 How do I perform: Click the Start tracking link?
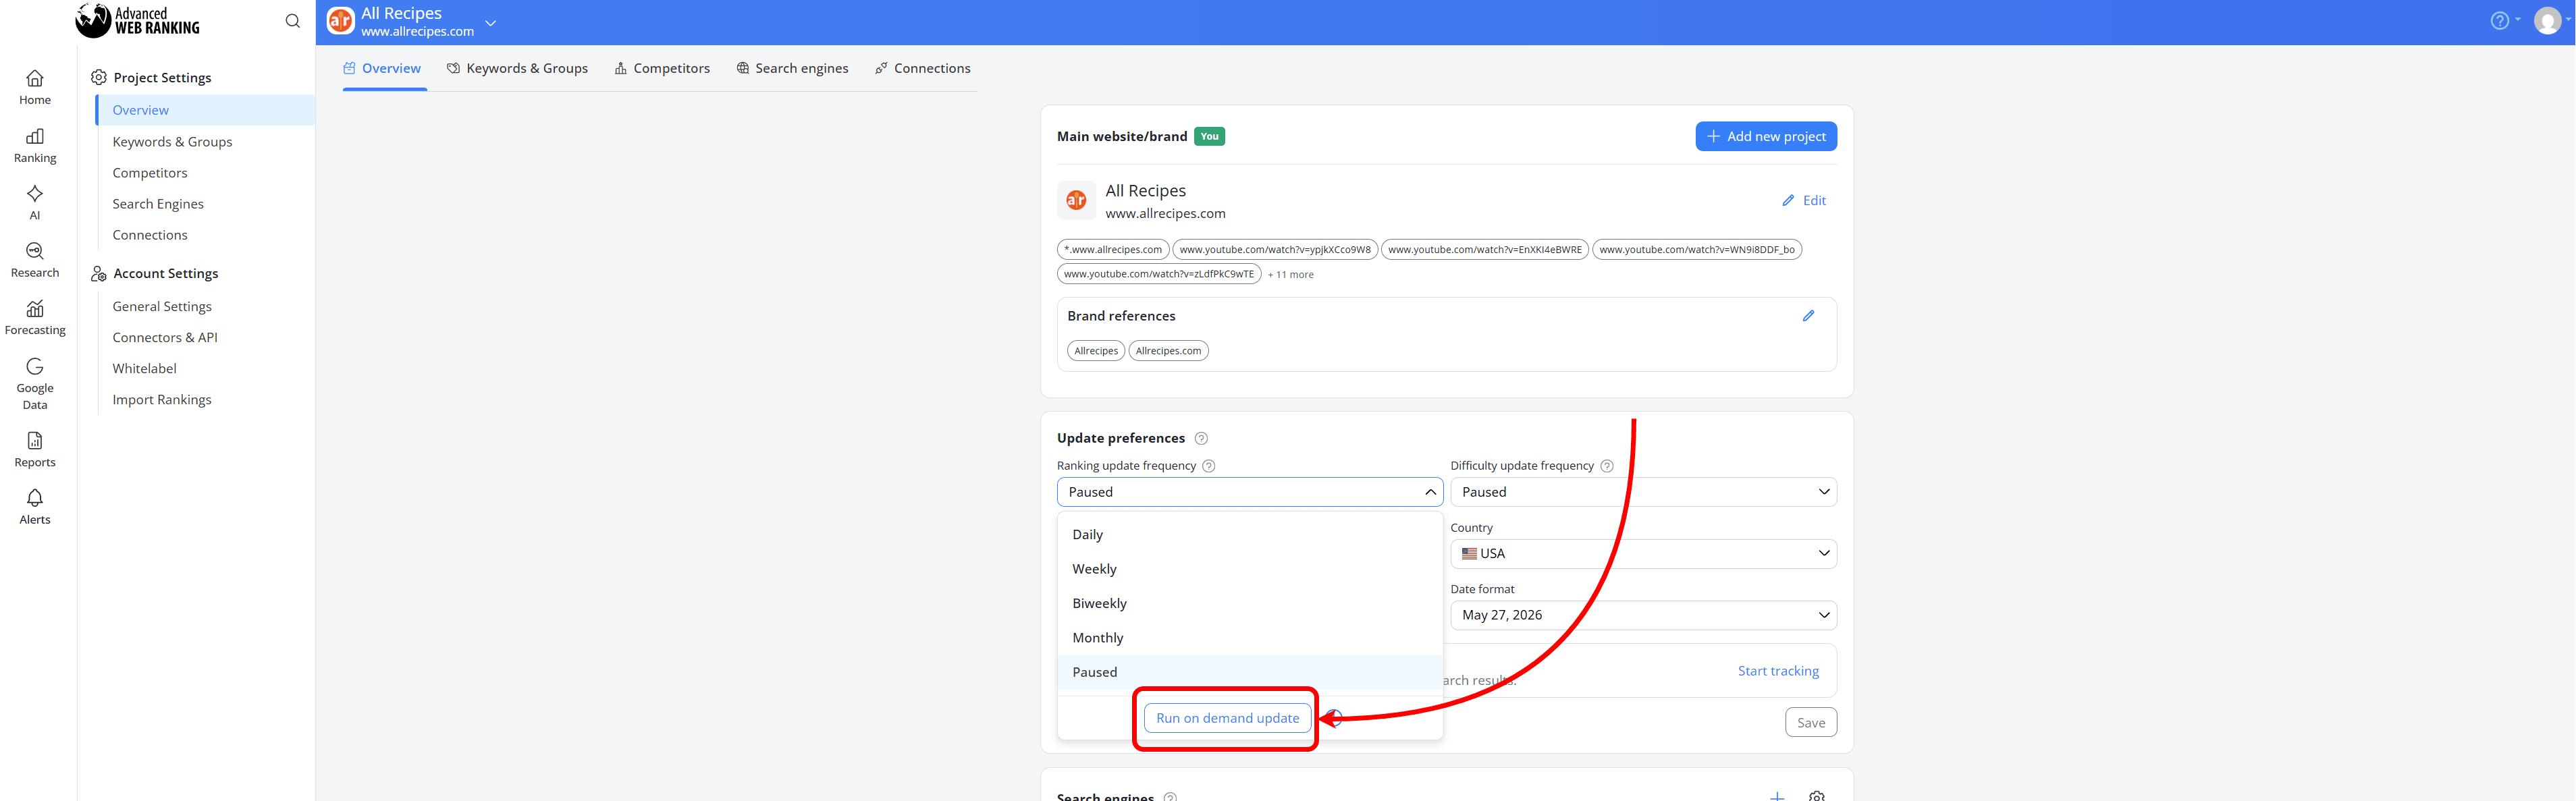(x=1778, y=671)
